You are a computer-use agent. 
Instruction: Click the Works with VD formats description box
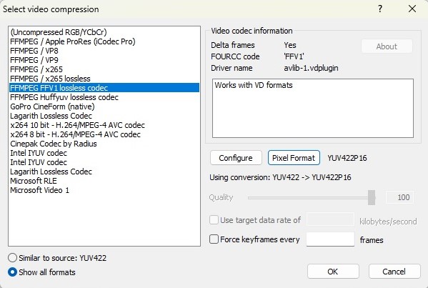tap(313, 109)
